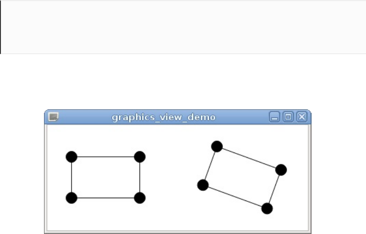Maximize the graphics_view_demo window
This screenshot has height=234, width=366.
(x=288, y=117)
